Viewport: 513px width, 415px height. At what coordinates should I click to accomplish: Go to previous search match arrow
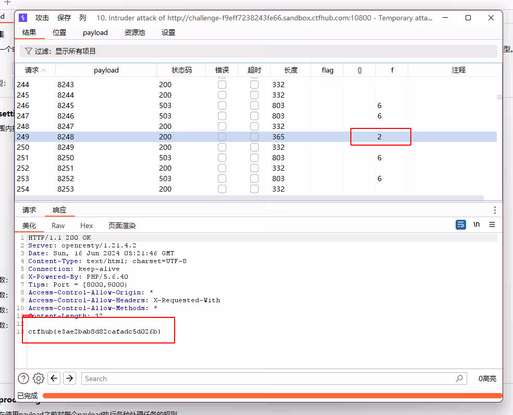(54, 378)
